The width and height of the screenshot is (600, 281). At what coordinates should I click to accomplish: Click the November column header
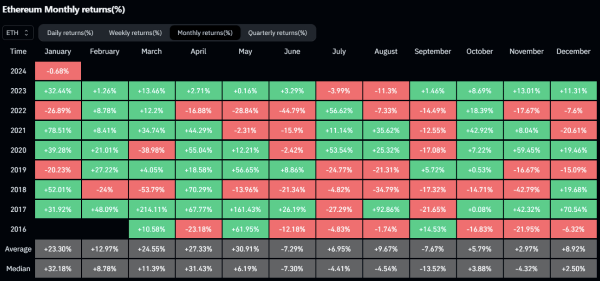(527, 52)
